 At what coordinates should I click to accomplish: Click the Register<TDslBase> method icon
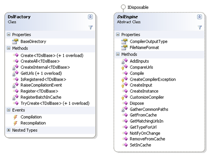click(x=16, y=91)
